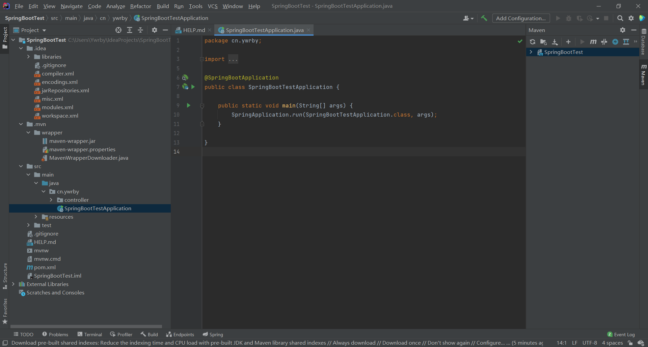
Task: Click the Build Project hammer icon
Action: coord(484,18)
